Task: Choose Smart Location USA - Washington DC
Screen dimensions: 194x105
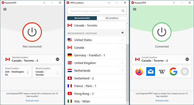Action: (17, 72)
